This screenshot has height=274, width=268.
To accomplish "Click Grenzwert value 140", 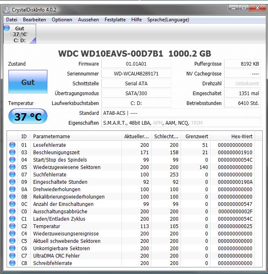I will [204, 167].
